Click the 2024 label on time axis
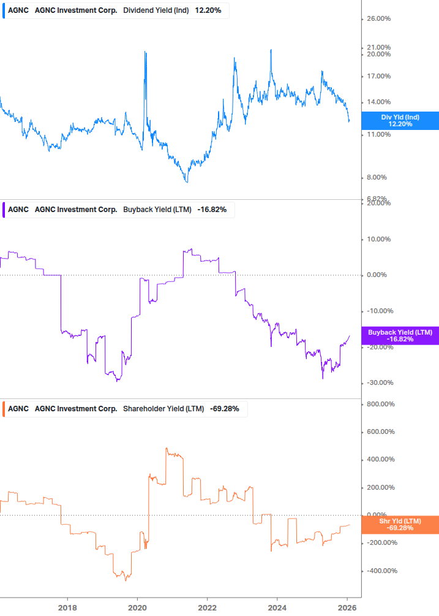439x616 pixels. pyautogui.click(x=277, y=606)
